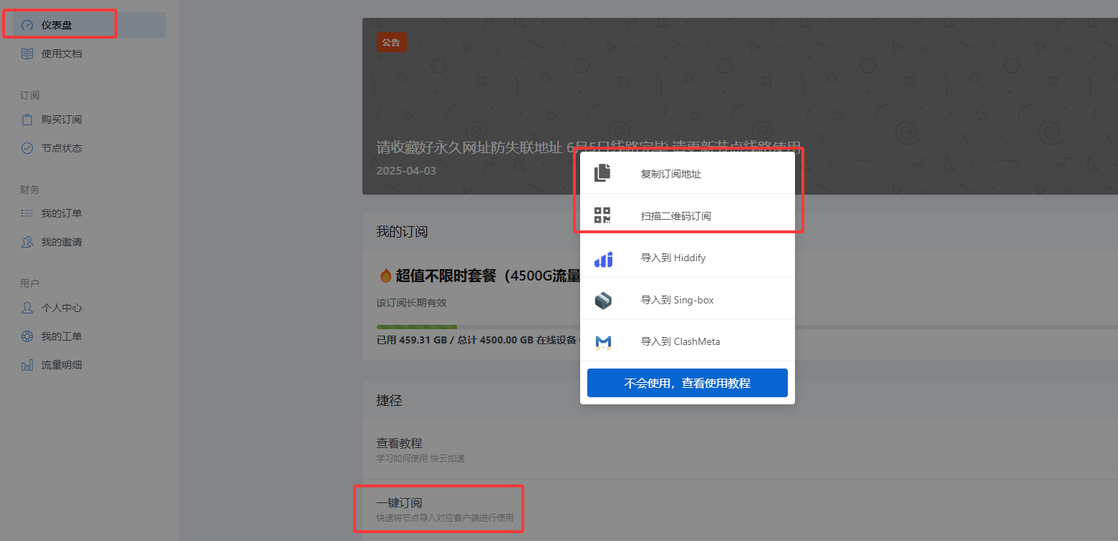Click the announcement banner headline text
The width and height of the screenshot is (1118, 541).
pyautogui.click(x=587, y=147)
